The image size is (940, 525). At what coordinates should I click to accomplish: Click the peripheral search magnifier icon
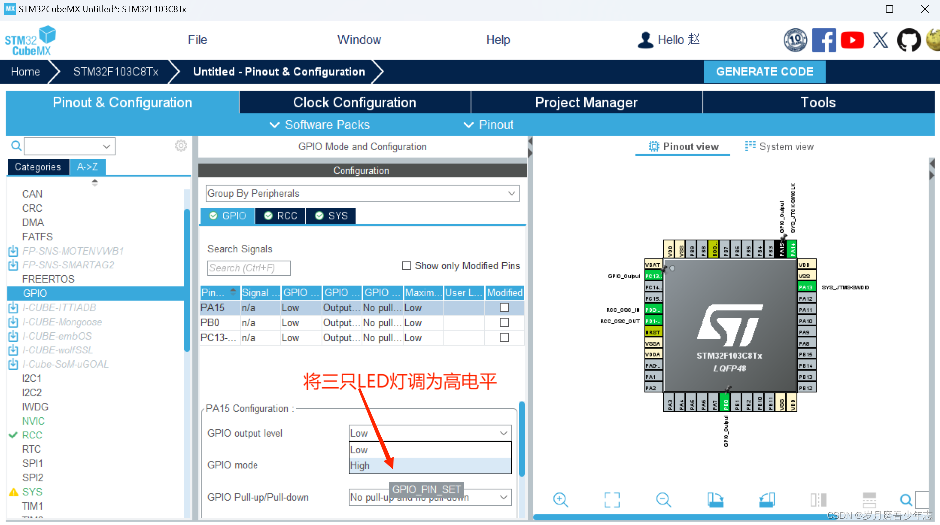point(16,146)
